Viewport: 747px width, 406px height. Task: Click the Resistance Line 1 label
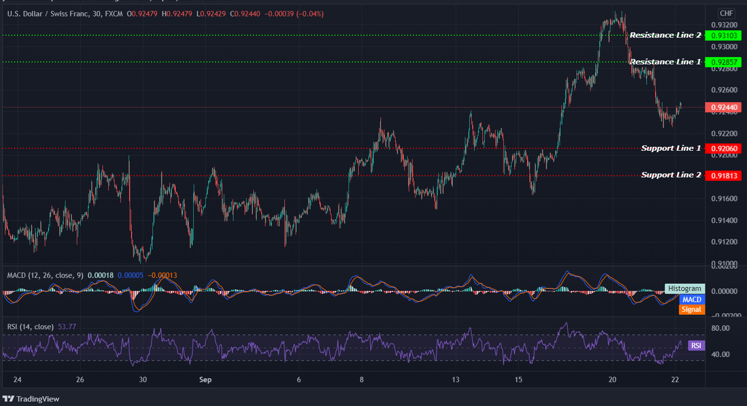(x=665, y=62)
